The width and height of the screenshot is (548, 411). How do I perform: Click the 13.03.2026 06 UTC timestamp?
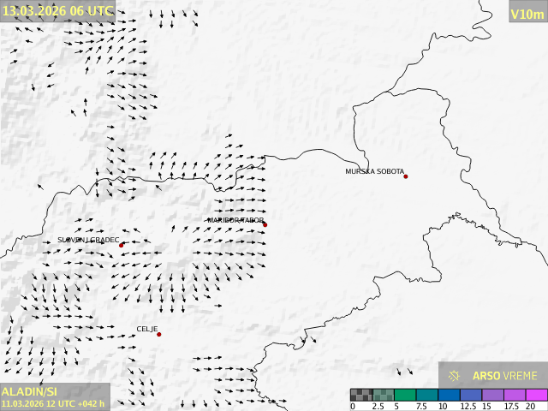point(57,11)
